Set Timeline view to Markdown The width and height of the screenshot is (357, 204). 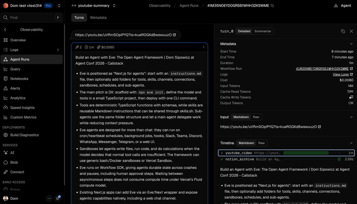click(246, 143)
